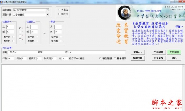Image resolution: width=185 pixels, height=111 pixels.
Task: Open the 运算题型 dropdown list
Action: [x=47, y=10]
